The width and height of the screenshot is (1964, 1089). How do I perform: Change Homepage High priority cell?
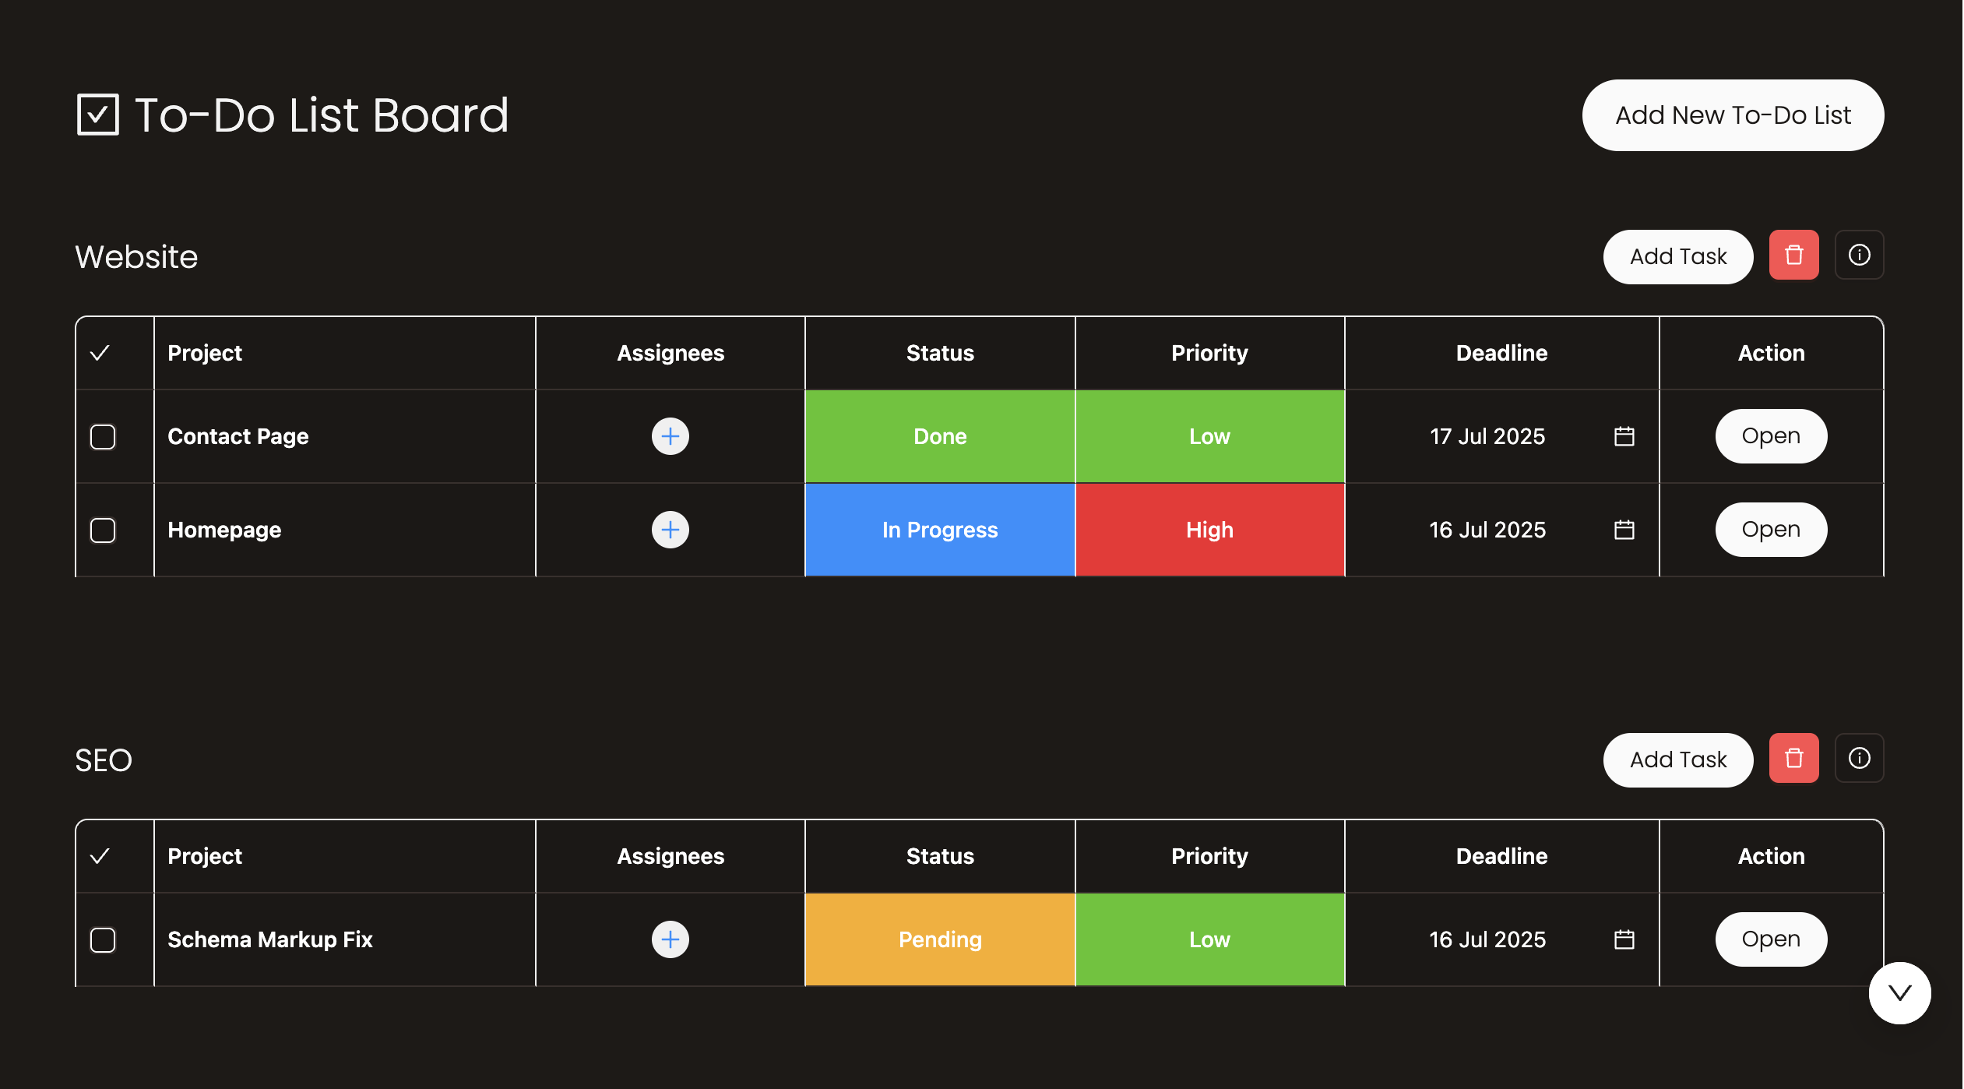point(1209,530)
